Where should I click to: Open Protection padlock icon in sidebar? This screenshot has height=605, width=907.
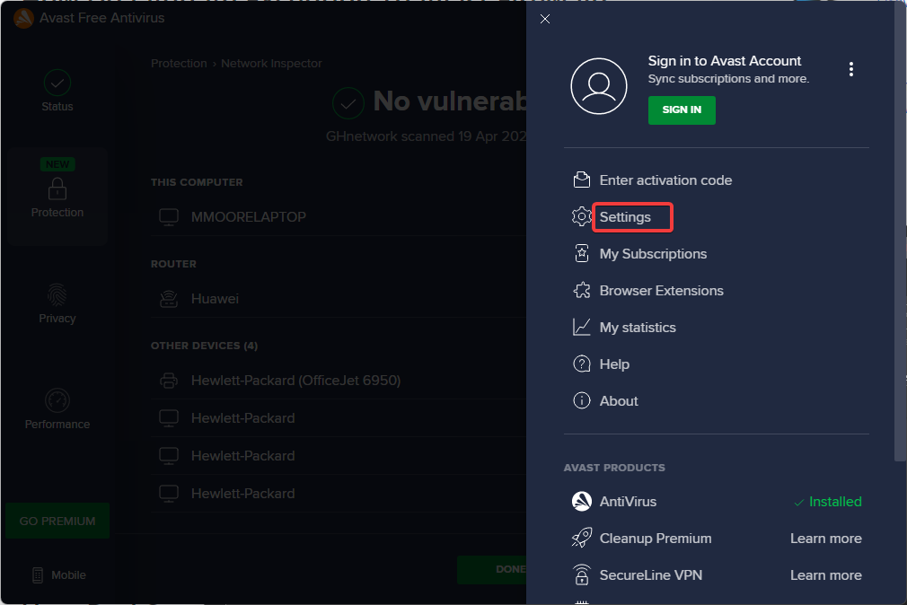point(57,189)
